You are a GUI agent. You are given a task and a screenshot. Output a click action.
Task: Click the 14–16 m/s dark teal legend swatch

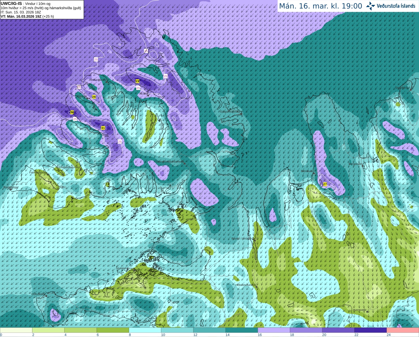pos(242,330)
